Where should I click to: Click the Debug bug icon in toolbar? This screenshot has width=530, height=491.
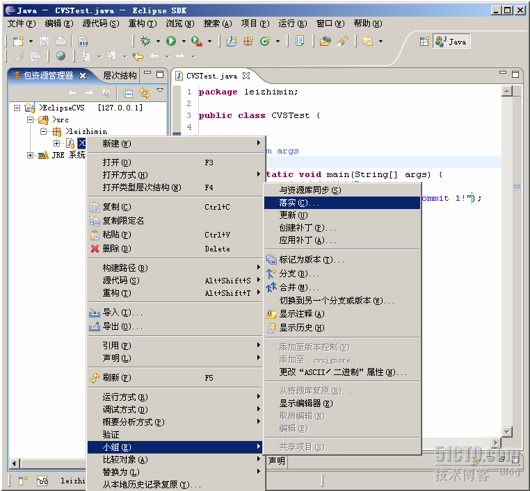(x=145, y=42)
